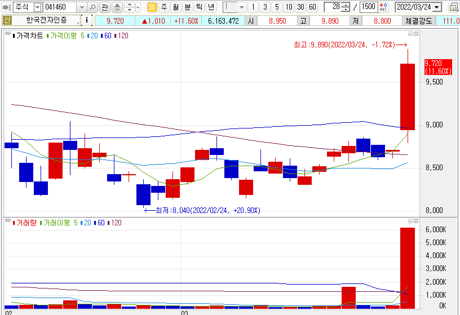Click the 5 interval button

tap(277, 7)
